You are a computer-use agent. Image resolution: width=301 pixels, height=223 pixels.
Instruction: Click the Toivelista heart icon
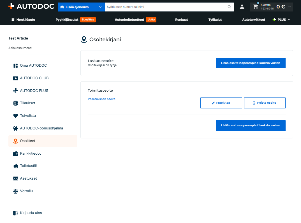click(x=15, y=116)
